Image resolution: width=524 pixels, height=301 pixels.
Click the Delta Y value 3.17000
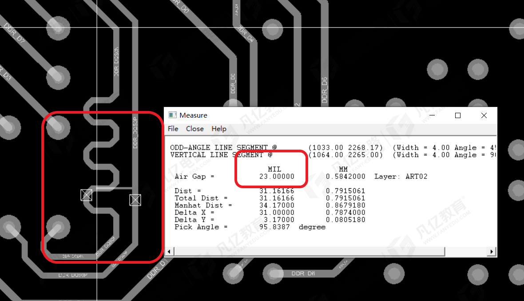(x=279, y=219)
